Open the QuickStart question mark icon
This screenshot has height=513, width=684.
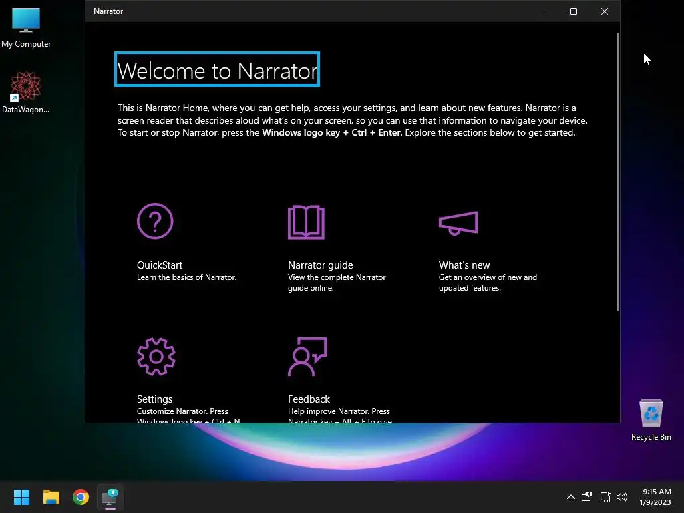click(155, 221)
